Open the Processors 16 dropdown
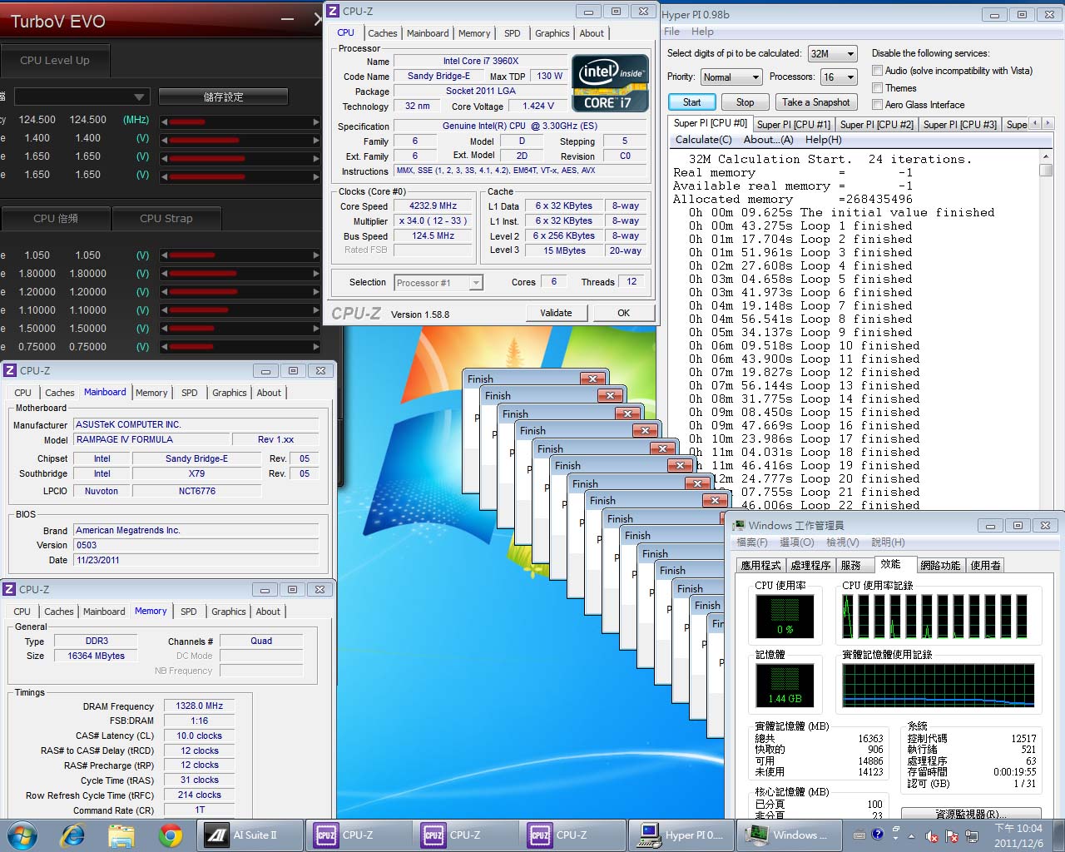Screen dimensions: 1065x852 pos(839,77)
